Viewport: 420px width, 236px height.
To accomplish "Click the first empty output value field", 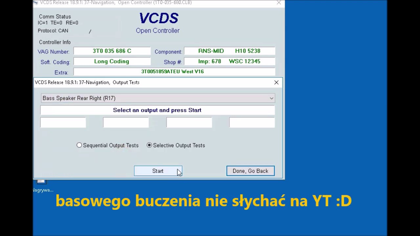I will coord(63,123).
